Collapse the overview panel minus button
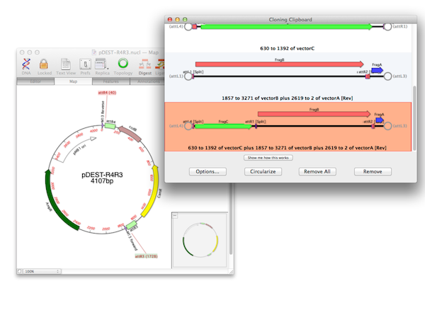 [175, 215]
